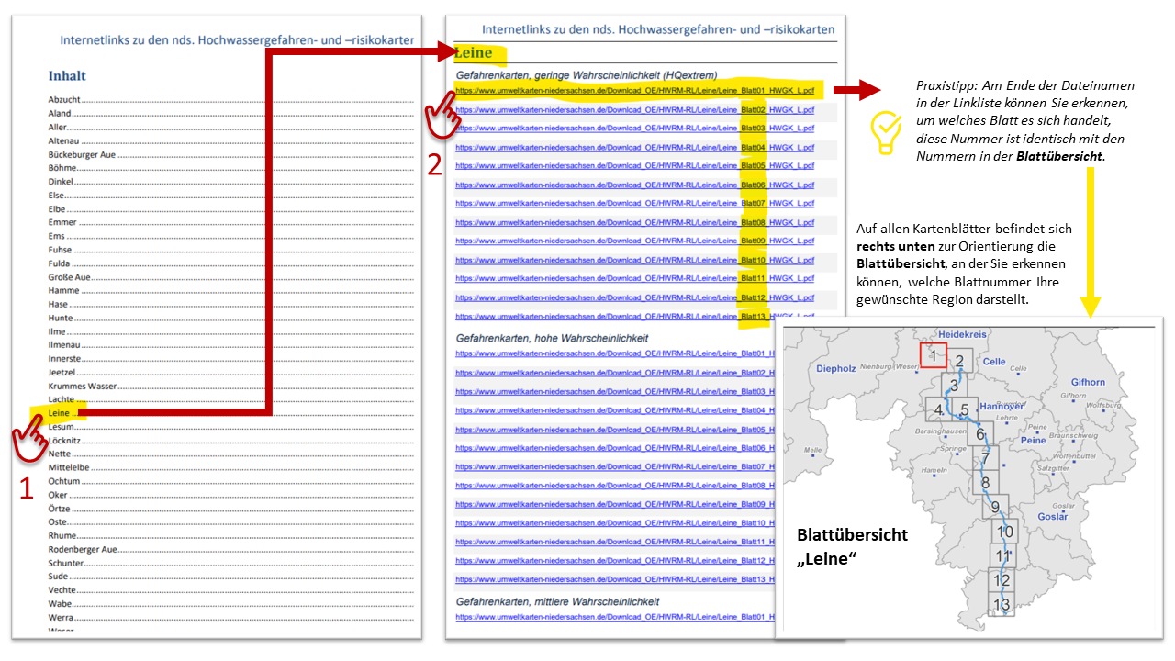The image size is (1175, 661).
Task: Open the Aller entry in the contents list
Action: tap(58, 127)
